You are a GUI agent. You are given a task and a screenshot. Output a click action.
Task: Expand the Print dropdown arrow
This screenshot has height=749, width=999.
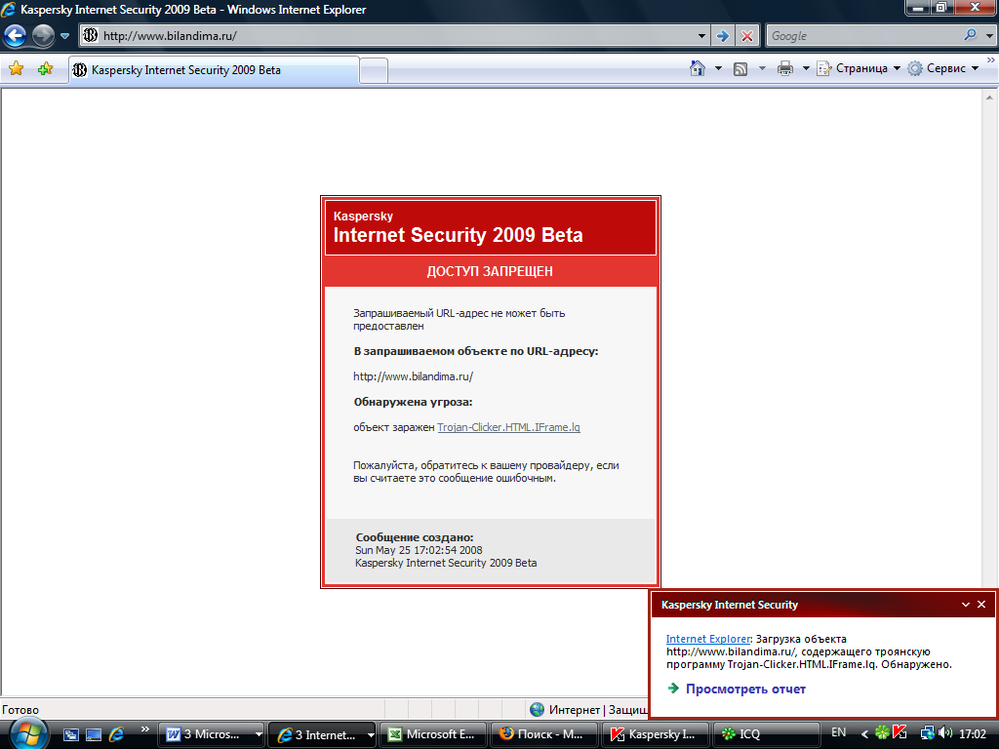tap(805, 69)
